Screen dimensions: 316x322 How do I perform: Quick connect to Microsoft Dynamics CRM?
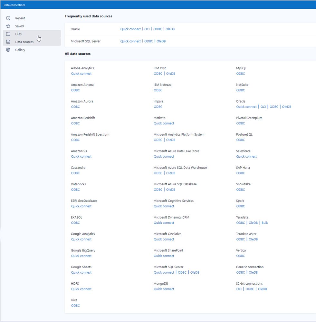tap(164, 223)
